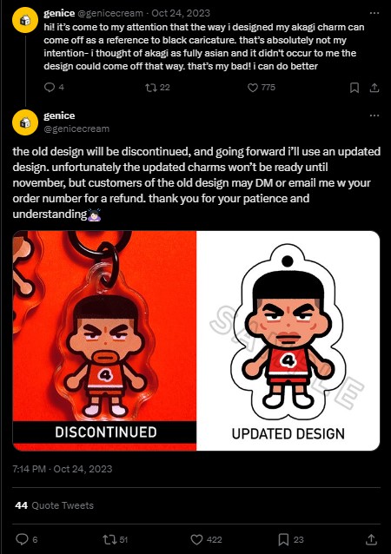
Task: Open the updated design sample image
Action: click(288, 340)
